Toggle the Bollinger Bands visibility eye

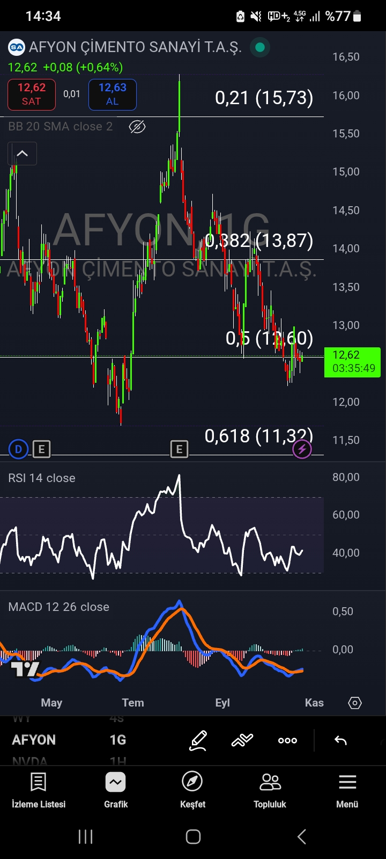pos(137,127)
